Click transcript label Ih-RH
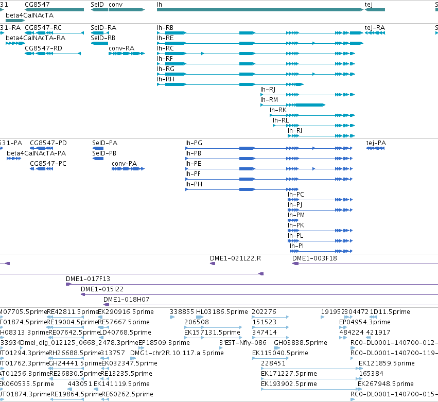The height and width of the screenshot is (402, 438). pos(166,79)
